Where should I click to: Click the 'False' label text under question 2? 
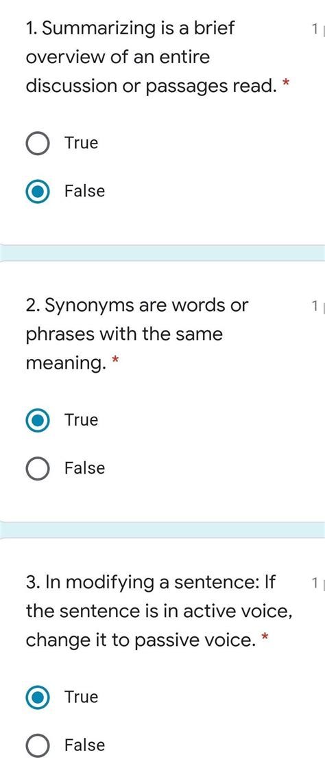pyautogui.click(x=85, y=468)
